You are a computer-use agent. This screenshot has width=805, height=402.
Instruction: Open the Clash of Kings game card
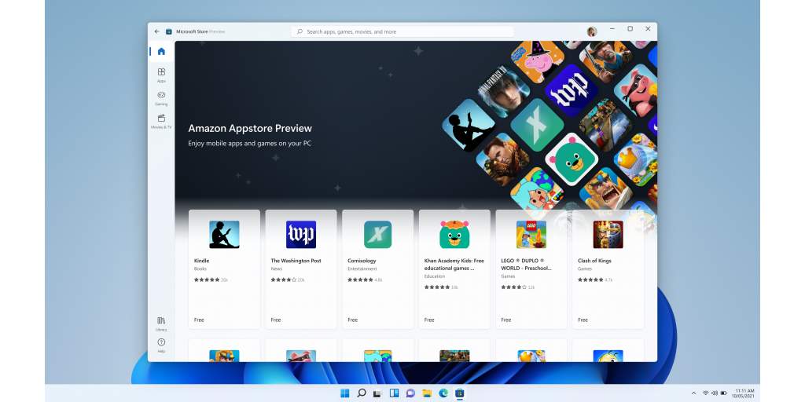[608, 269]
